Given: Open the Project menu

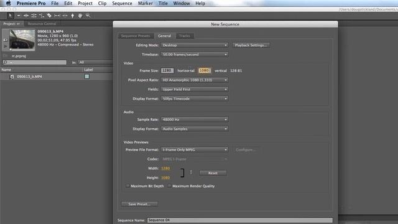Looking at the screenshot, I should pos(85,3).
